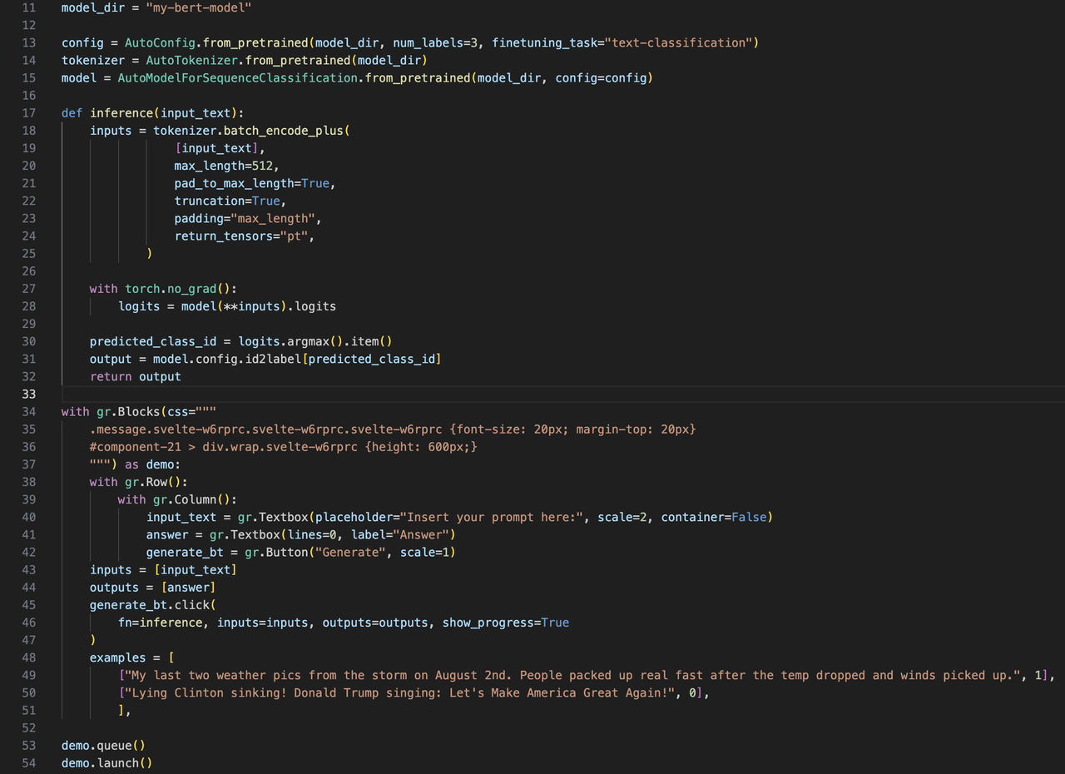Click the truncation=True argument
The height and width of the screenshot is (774, 1065).
(x=227, y=201)
